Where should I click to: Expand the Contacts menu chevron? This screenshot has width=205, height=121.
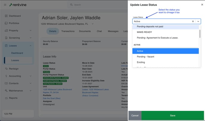pyautogui.click(x=30, y=83)
